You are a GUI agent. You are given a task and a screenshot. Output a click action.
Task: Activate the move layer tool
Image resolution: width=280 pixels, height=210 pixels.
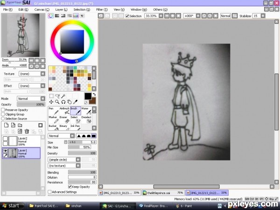coord(51,102)
